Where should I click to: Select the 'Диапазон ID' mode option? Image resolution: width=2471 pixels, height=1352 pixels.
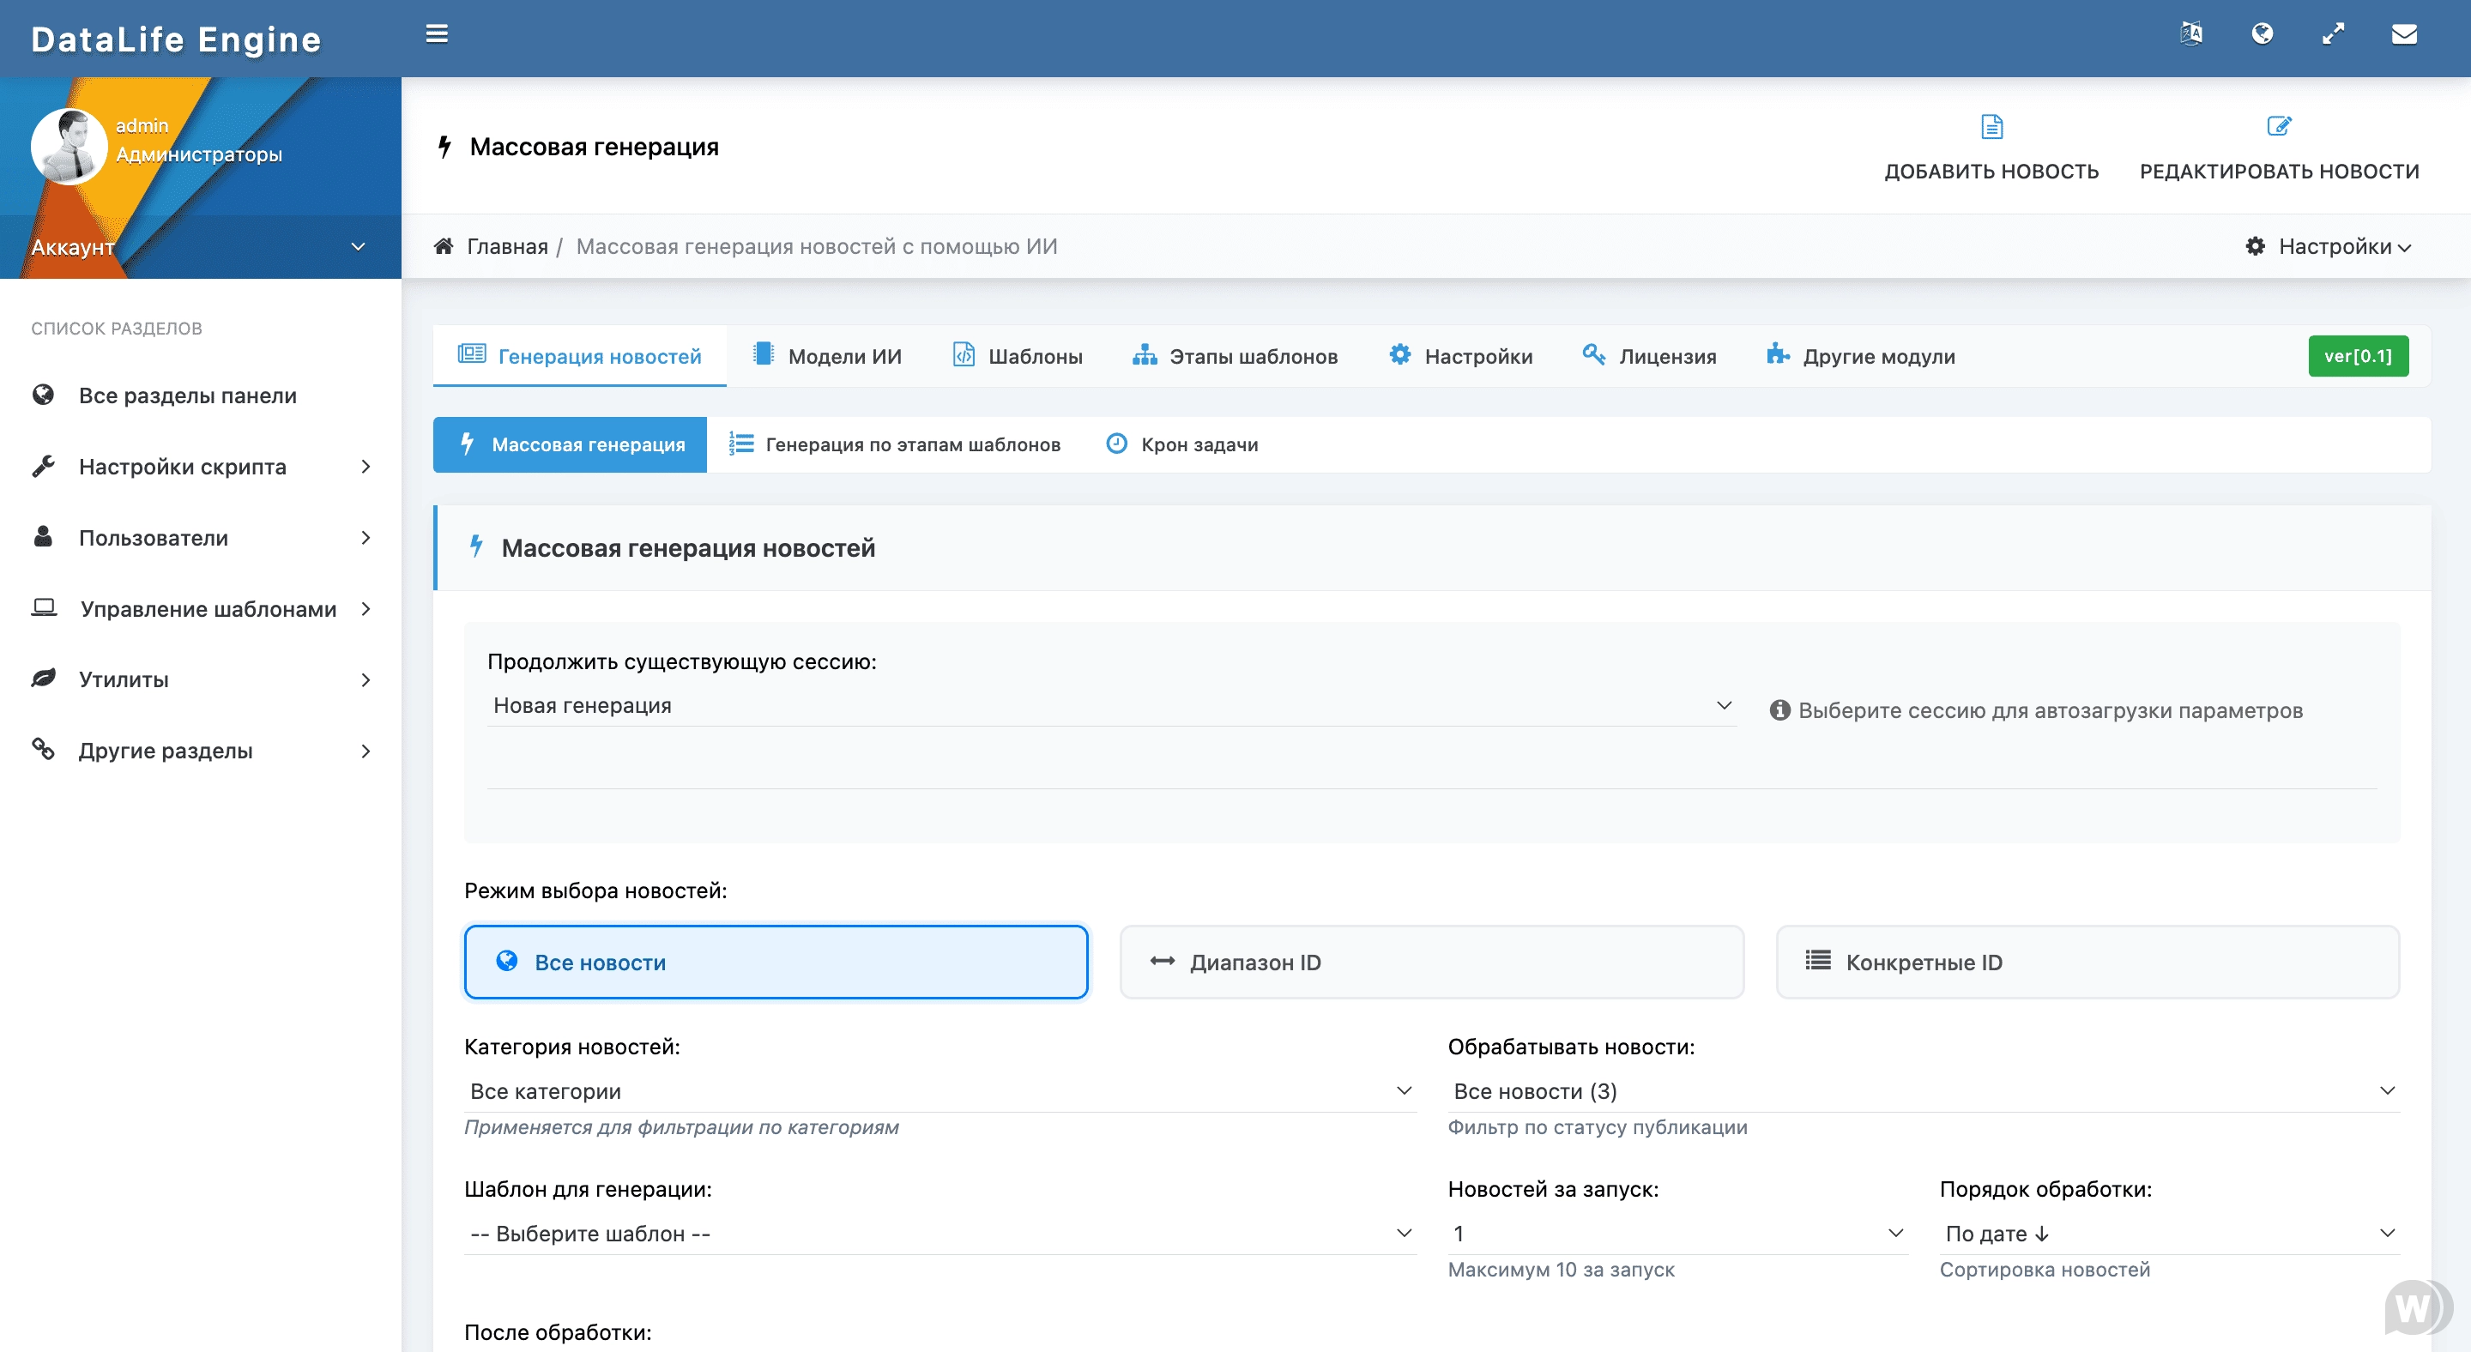(x=1431, y=962)
